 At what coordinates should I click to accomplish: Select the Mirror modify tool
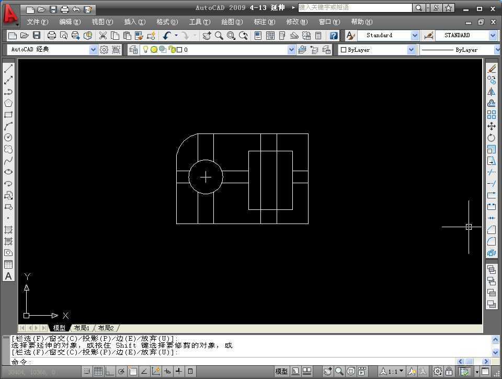[x=492, y=92]
